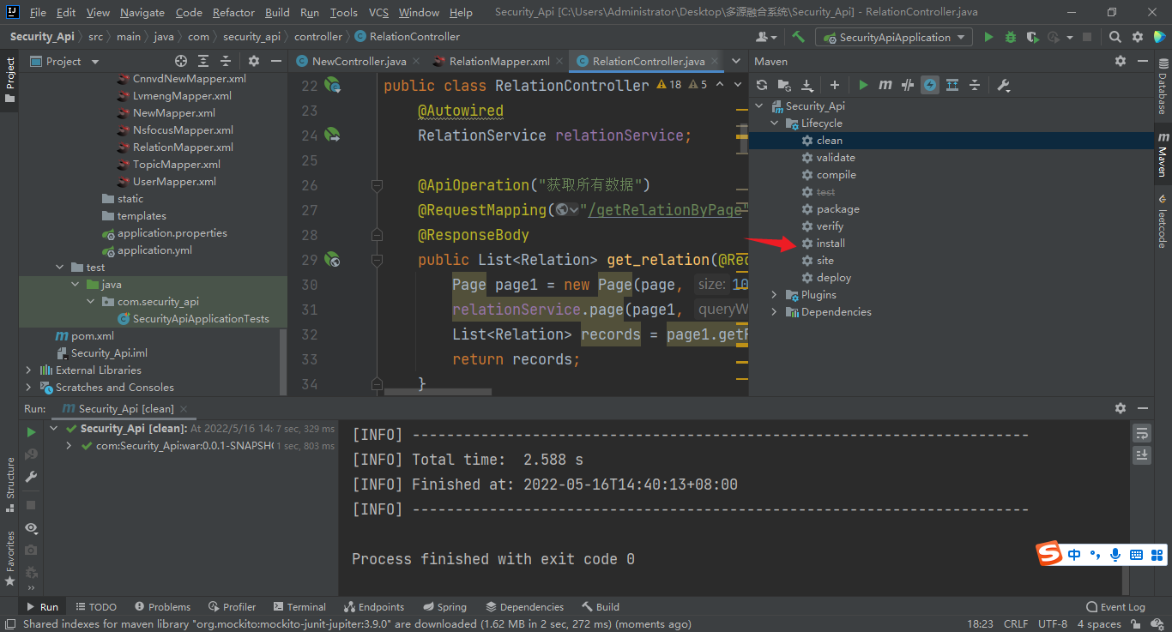Expand Dependencies node in Maven tree
The image size is (1172, 632).
(775, 312)
